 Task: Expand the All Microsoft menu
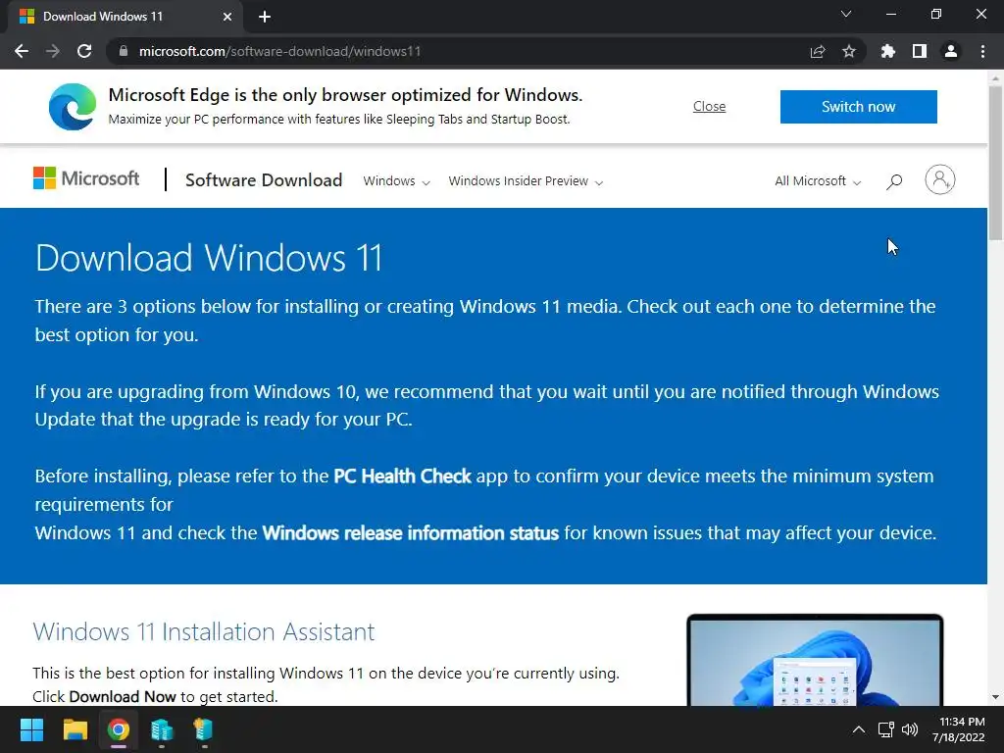(x=818, y=181)
